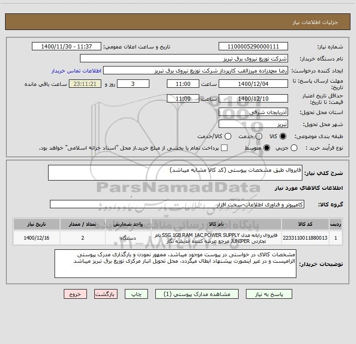Viewport: 356px width, 344px height.
Task: Click the توضیحات خریدار text area
Action: [x=175, y=264]
